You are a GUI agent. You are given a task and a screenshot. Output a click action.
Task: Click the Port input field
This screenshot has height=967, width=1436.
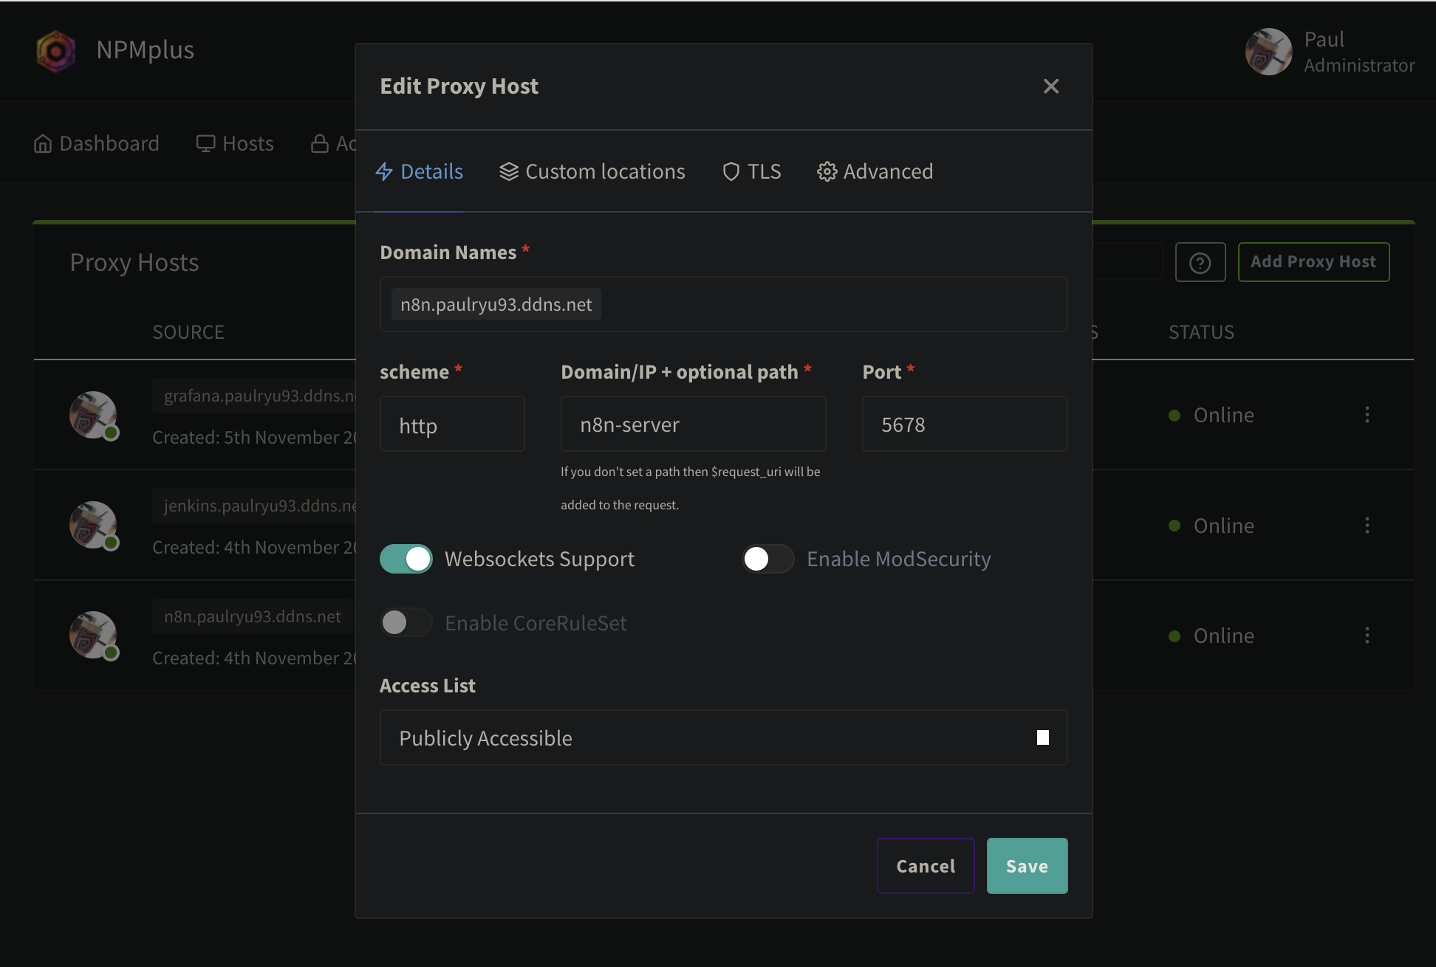point(964,424)
